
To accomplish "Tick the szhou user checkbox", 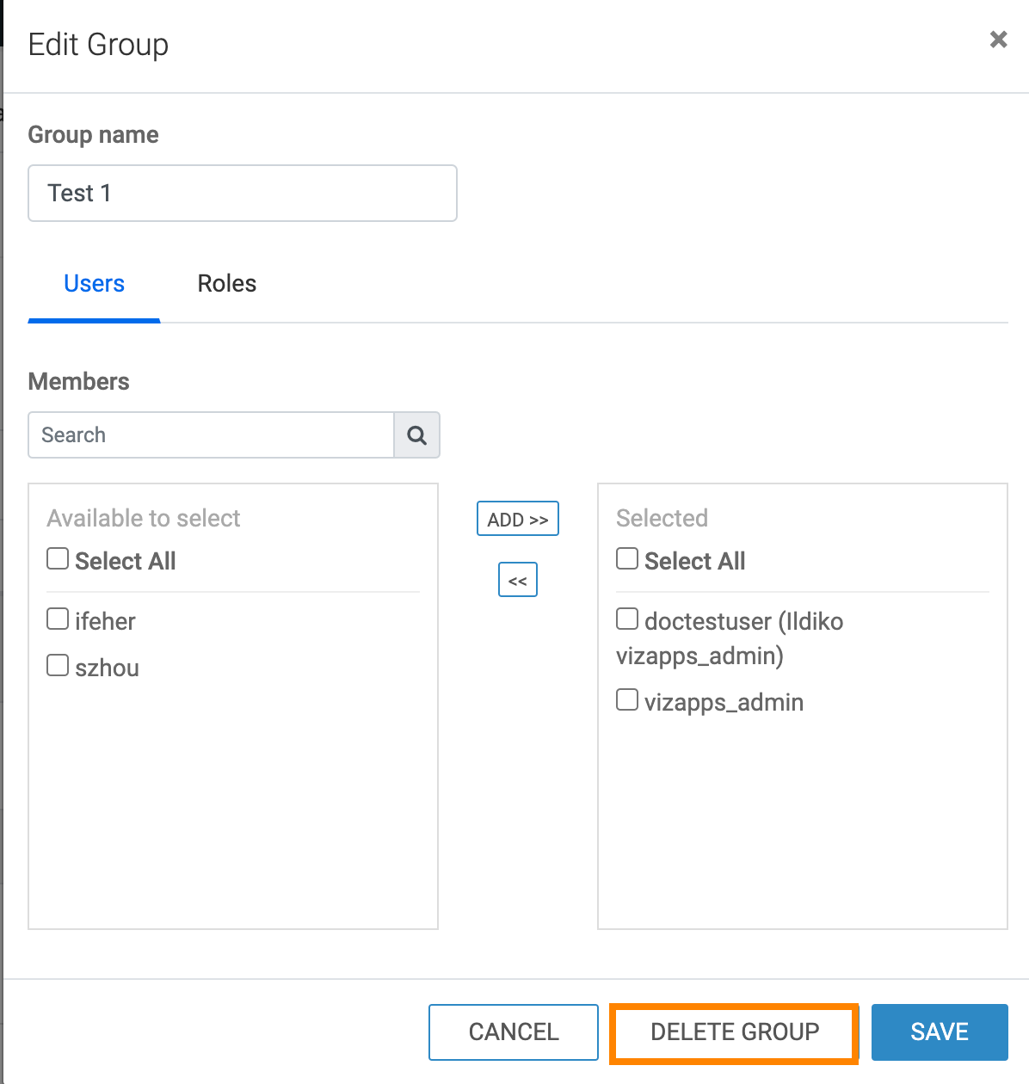I will click(58, 666).
